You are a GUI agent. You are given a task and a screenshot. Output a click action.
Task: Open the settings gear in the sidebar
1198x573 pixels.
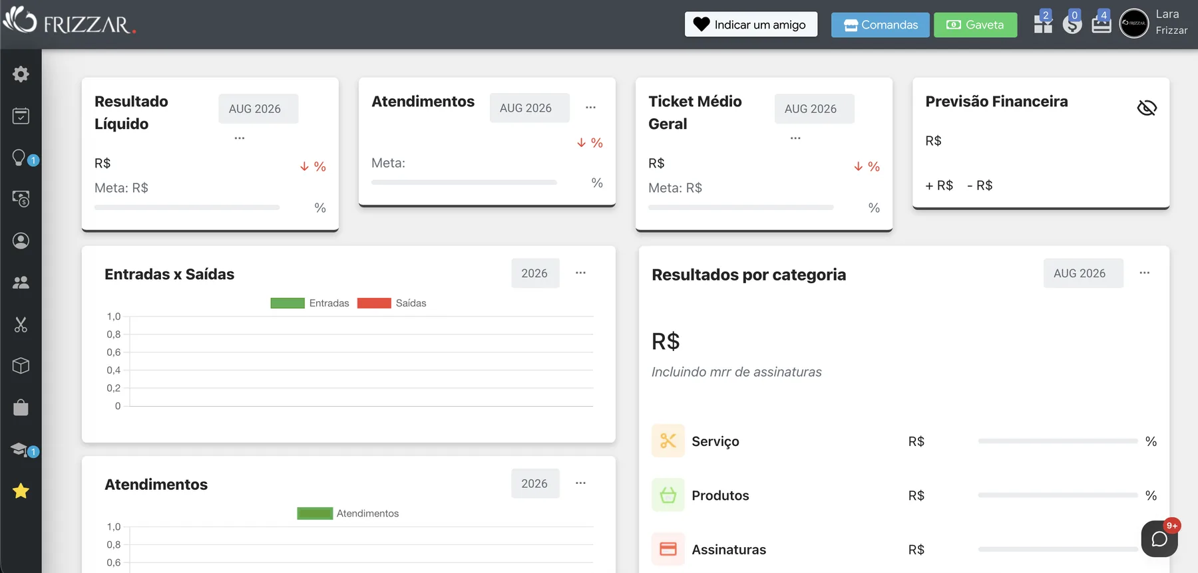click(21, 74)
